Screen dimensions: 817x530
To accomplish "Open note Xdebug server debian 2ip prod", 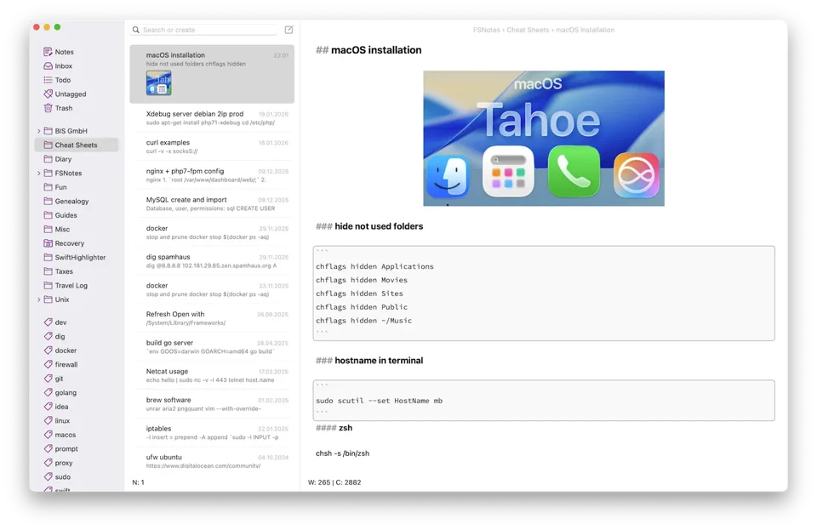I will coord(212,117).
